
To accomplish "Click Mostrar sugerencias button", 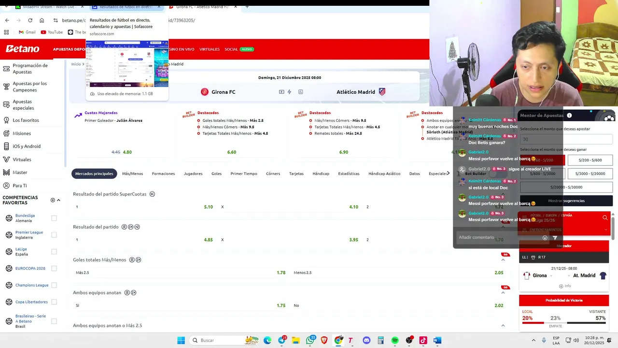I will coord(566,201).
